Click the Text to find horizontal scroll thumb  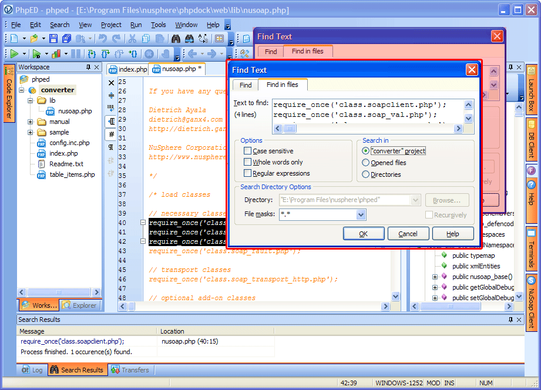(x=290, y=129)
